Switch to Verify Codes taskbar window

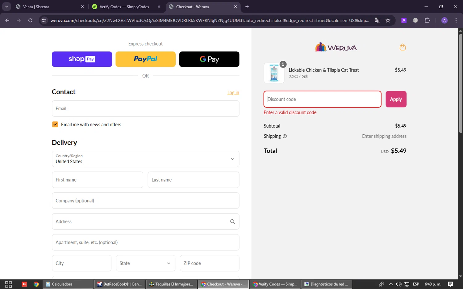tap(275, 284)
